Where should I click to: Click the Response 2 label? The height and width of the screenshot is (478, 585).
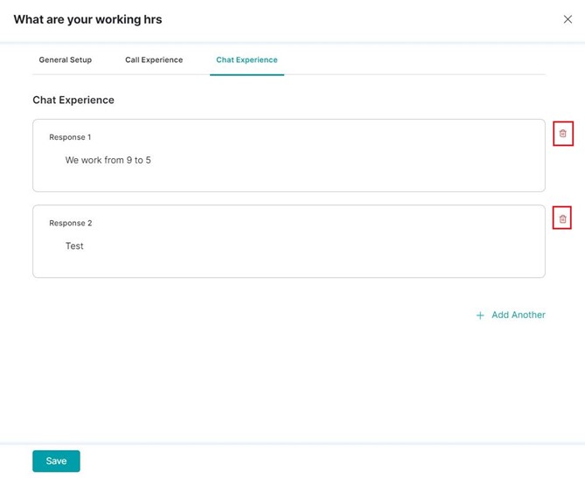[71, 223]
